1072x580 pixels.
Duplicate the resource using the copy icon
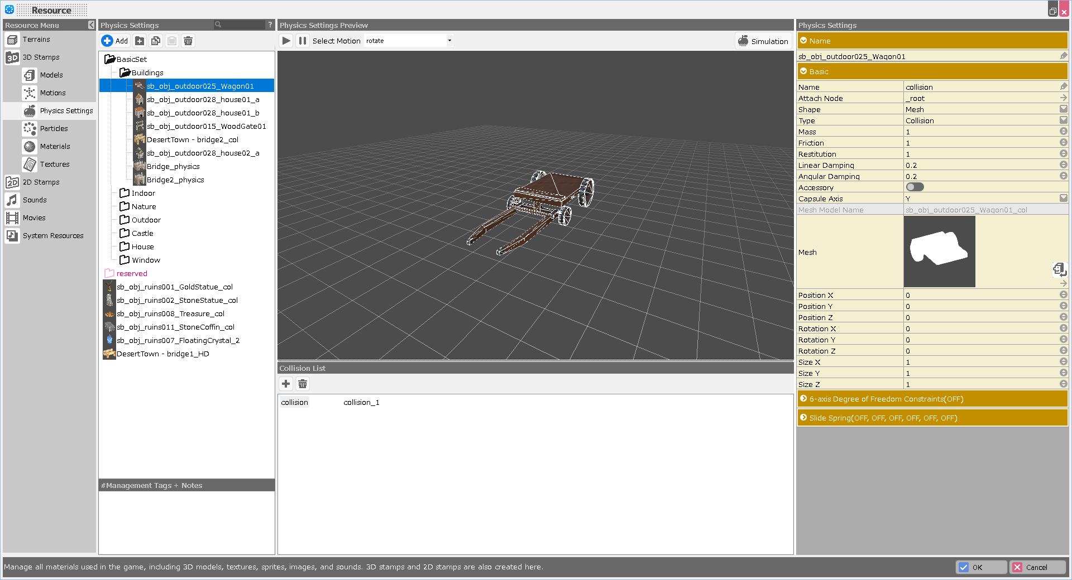155,40
